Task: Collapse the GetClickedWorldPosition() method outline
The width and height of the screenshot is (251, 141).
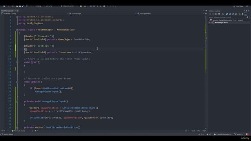Action: pyautogui.click(x=17, y=127)
